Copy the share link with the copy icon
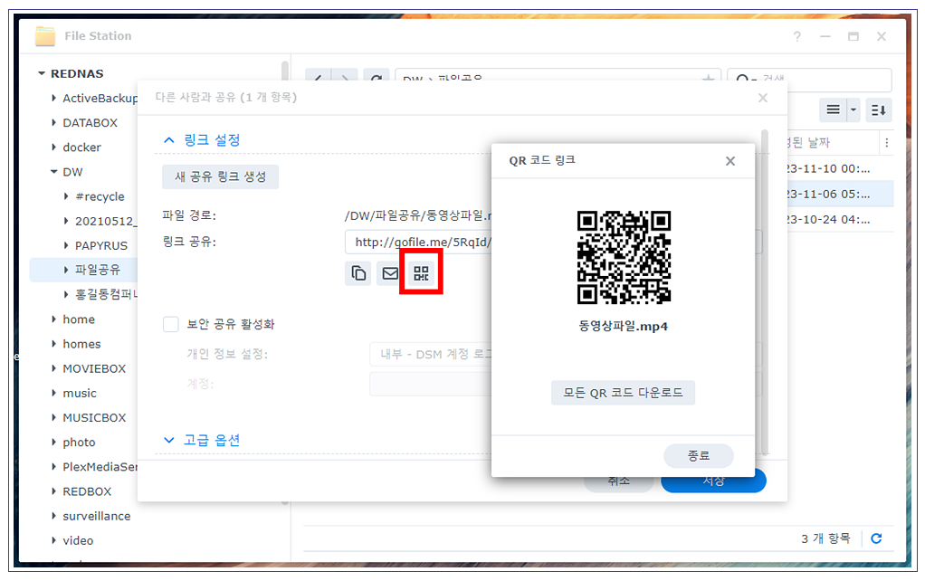This screenshot has height=581, width=925. [358, 273]
